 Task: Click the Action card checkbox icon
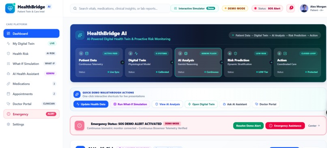[285, 53]
